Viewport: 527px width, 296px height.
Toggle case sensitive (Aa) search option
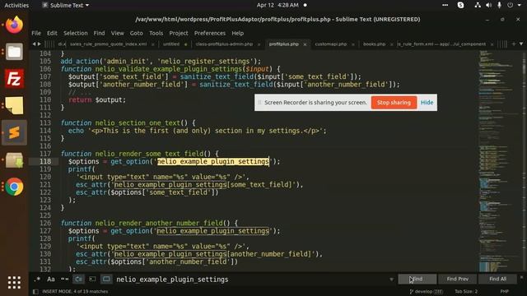click(51, 280)
